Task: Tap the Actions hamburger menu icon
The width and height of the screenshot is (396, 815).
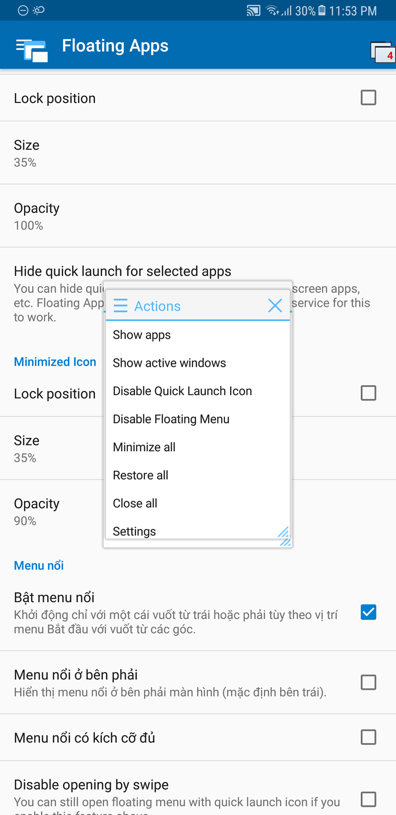Action: click(120, 306)
